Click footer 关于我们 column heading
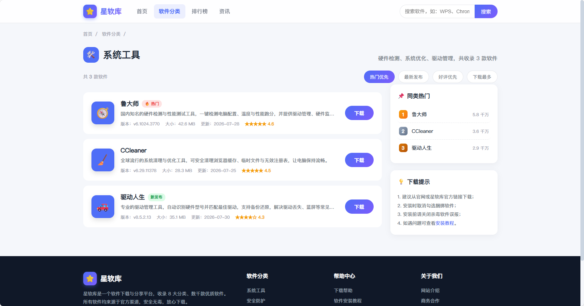This screenshot has width=584, height=306. [x=432, y=276]
